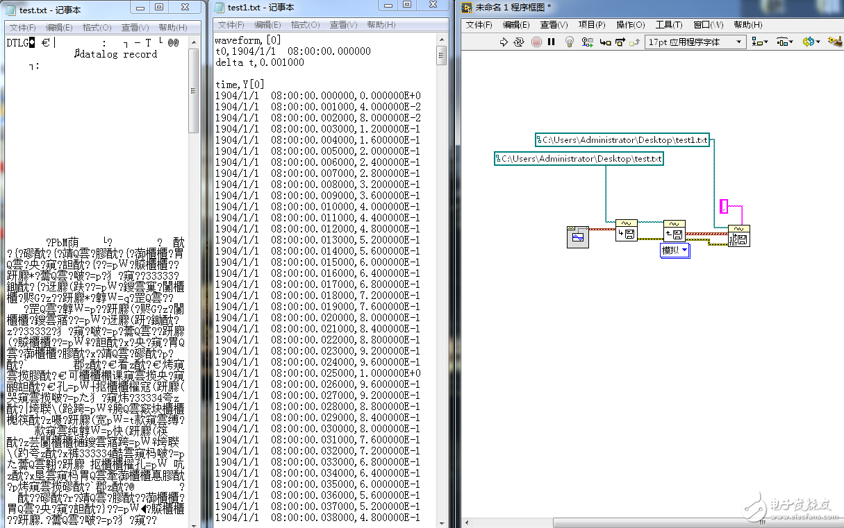Click row ending 00.010000,4.000000E-1
This screenshot has height=528, width=844.
(x=317, y=207)
